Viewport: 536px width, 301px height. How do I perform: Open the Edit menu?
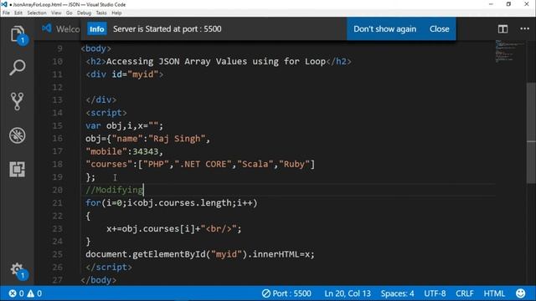pyautogui.click(x=18, y=13)
